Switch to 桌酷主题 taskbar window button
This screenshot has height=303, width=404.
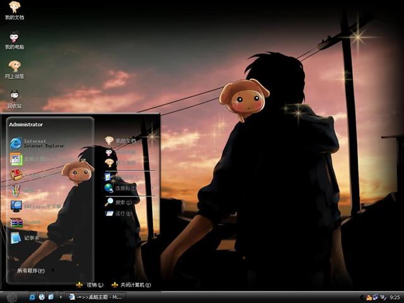95,297
